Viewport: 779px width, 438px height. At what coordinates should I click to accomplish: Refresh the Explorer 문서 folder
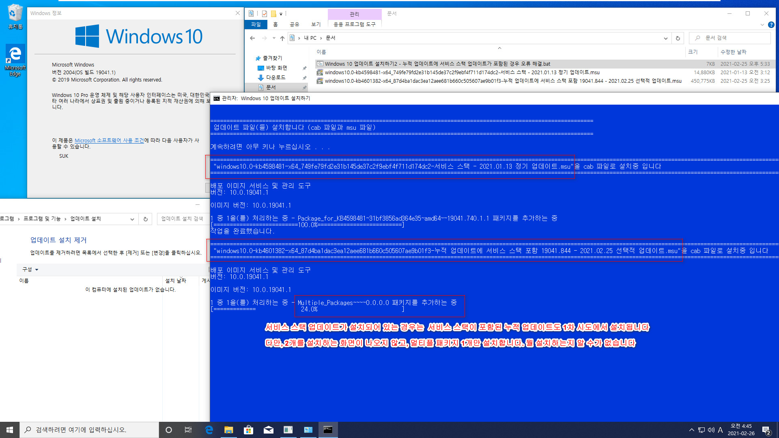678,38
